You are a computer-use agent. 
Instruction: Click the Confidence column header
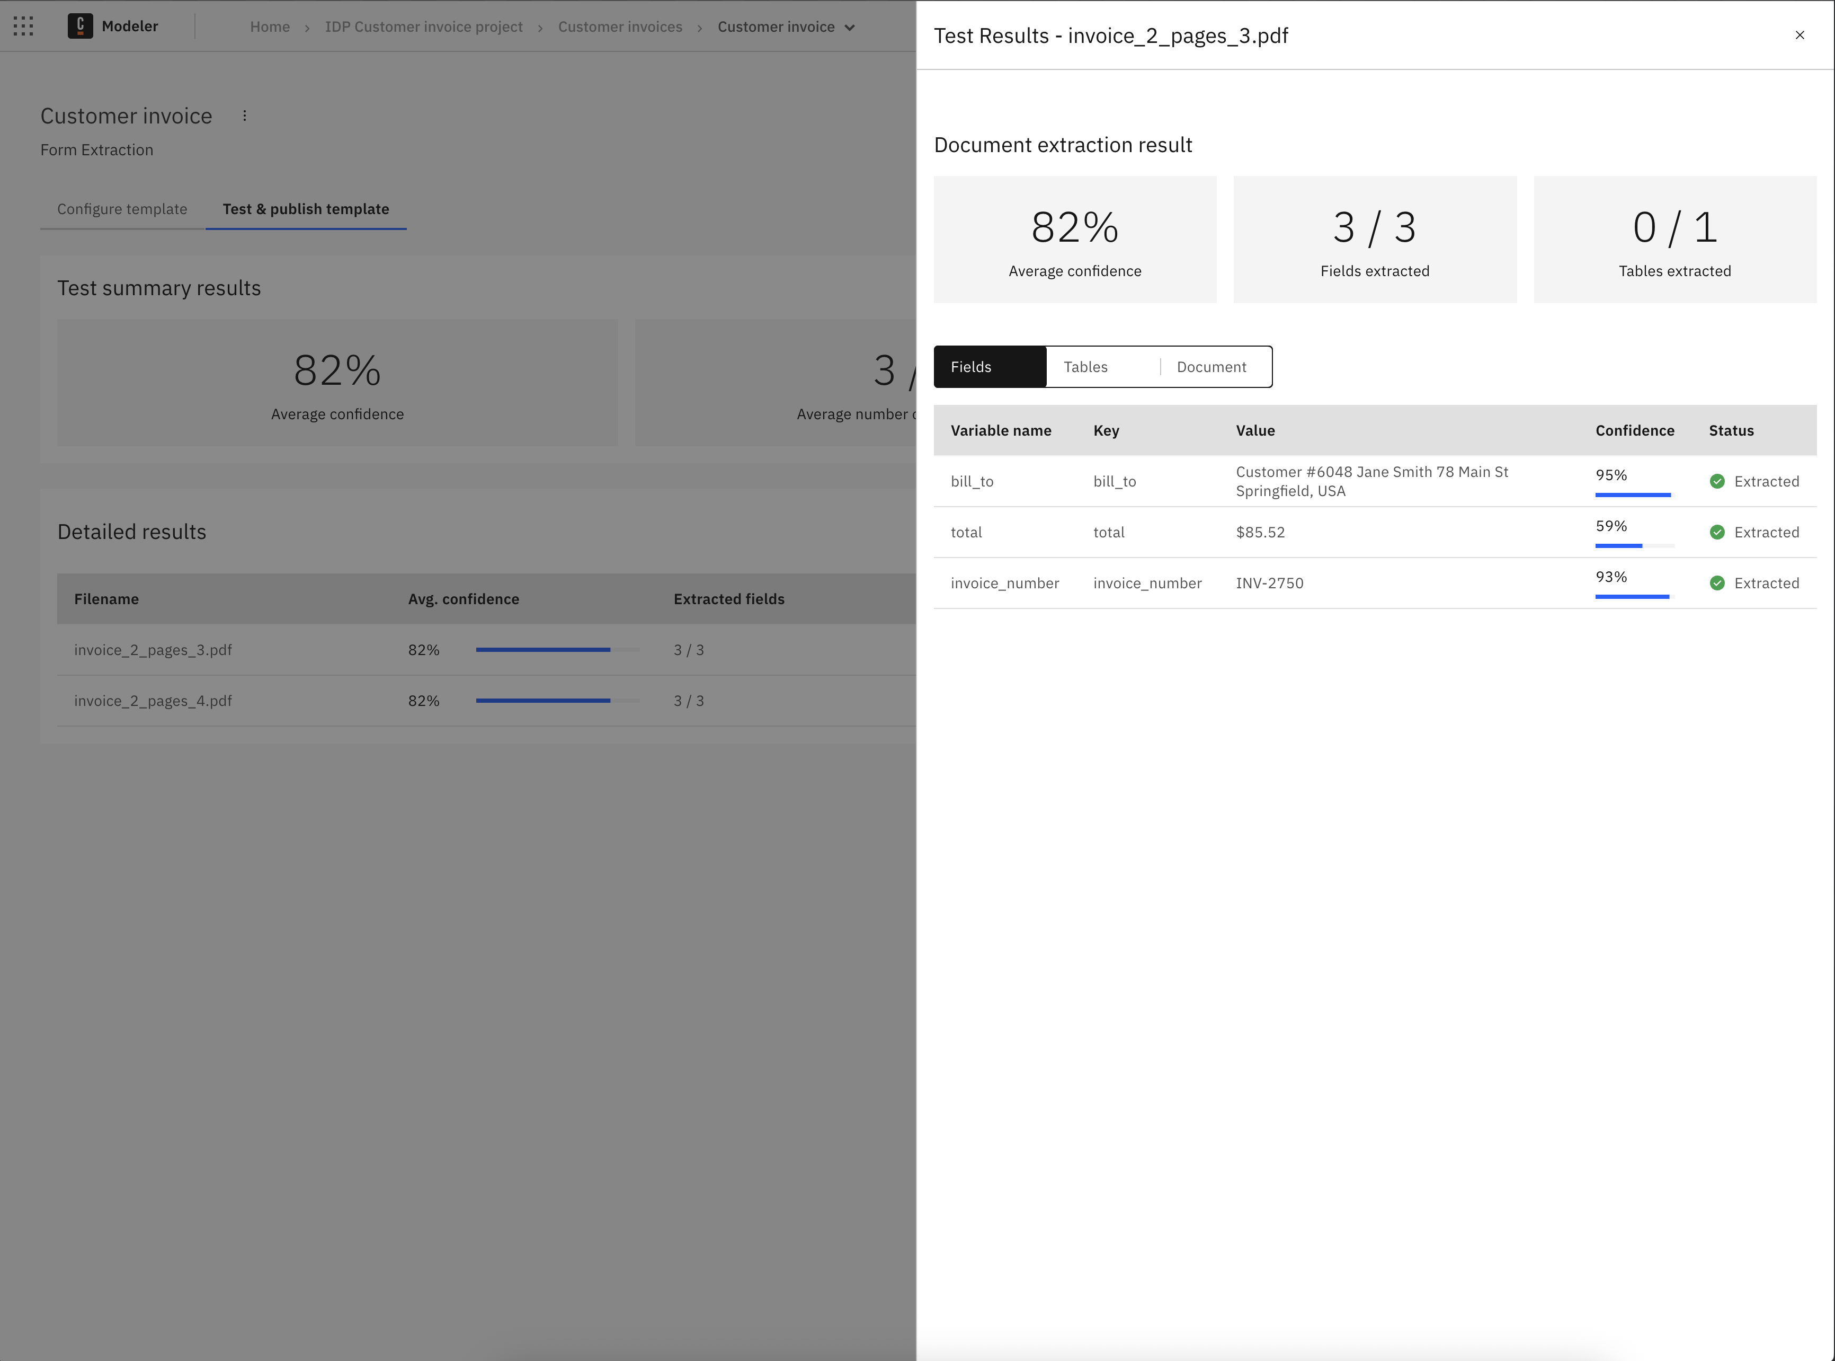pyautogui.click(x=1634, y=431)
